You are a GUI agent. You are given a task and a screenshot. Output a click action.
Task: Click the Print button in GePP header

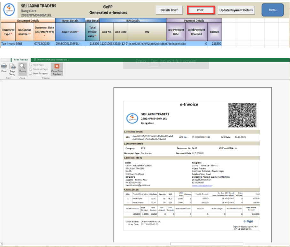(201, 10)
